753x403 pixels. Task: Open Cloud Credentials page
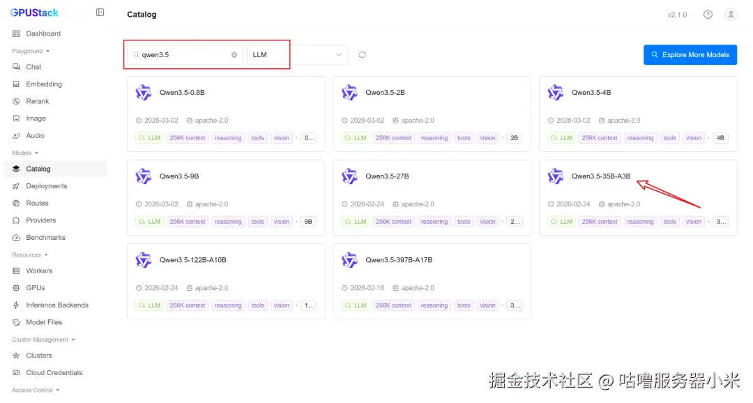[x=56, y=373]
